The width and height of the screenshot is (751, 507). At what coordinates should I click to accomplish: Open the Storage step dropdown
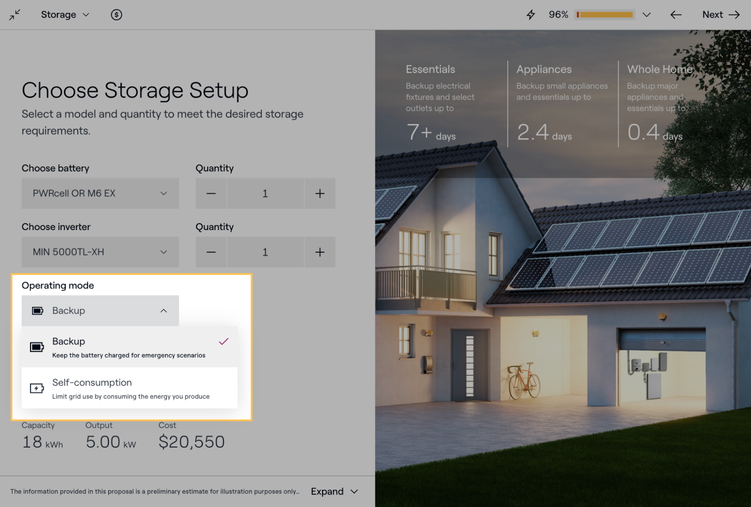65,15
